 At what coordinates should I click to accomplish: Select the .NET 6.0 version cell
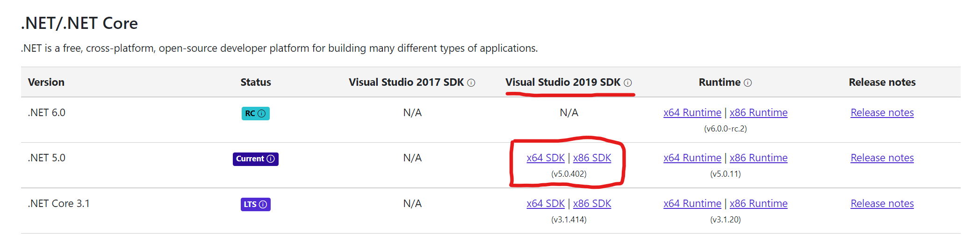47,112
